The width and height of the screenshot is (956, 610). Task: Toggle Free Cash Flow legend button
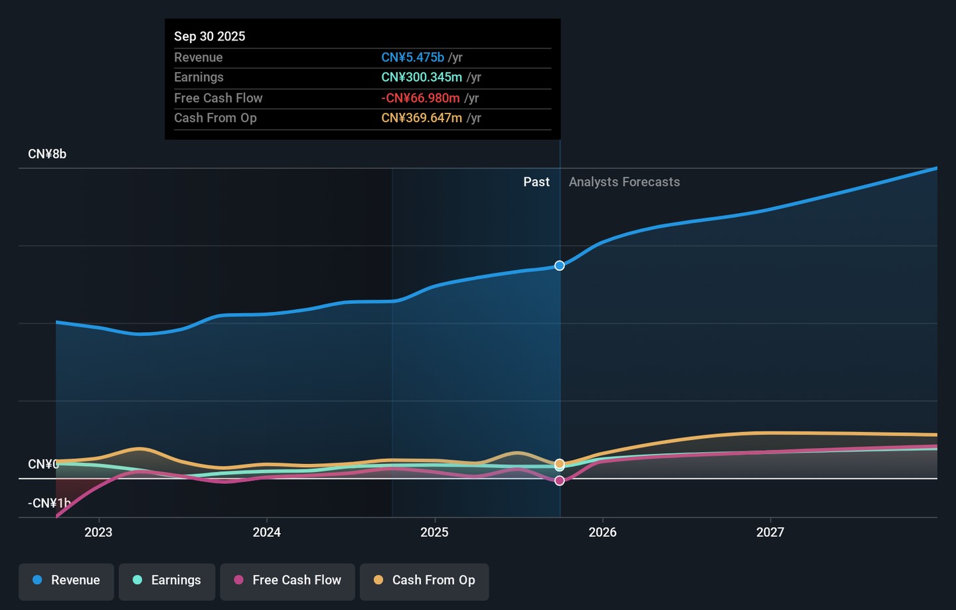[x=287, y=581]
